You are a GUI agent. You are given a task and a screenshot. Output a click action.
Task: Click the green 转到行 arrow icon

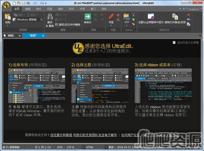click(88, 17)
